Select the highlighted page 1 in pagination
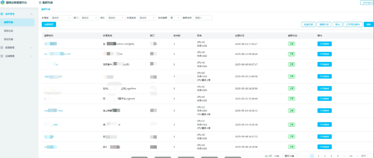The image size is (374, 158). click(312, 156)
